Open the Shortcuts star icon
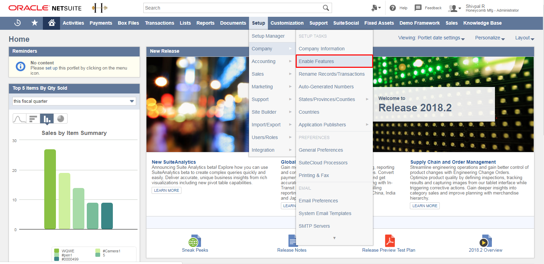Screen dimensions: 544x264 tap(35, 23)
